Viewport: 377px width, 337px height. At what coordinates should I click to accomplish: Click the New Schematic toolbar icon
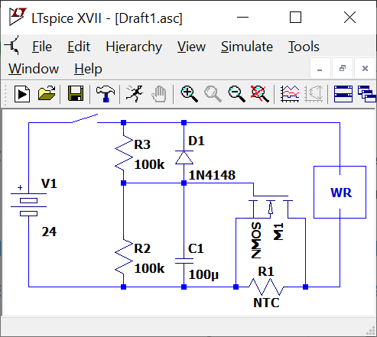click(x=22, y=94)
